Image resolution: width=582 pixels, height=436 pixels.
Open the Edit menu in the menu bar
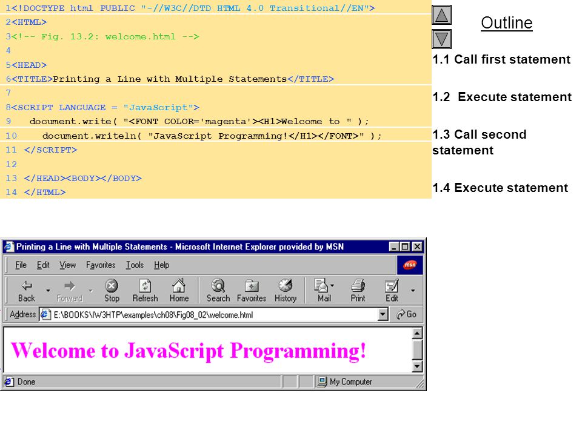pos(43,265)
